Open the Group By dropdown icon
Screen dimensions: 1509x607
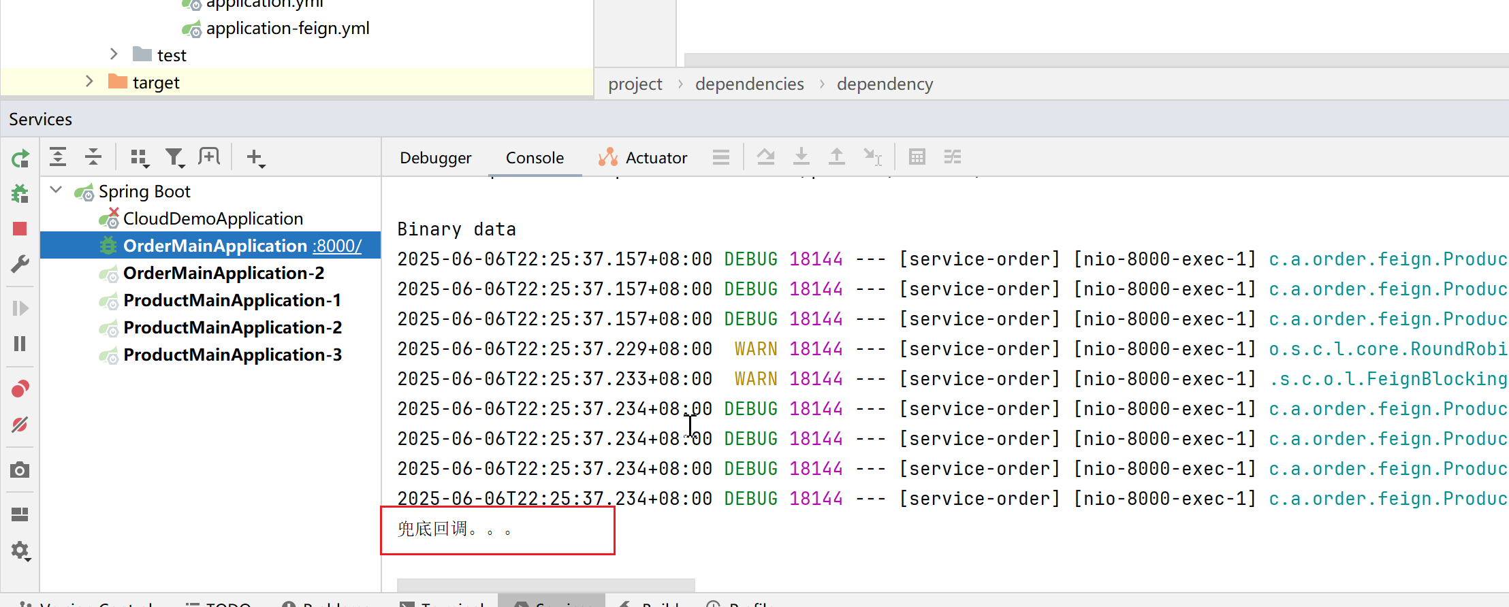[140, 158]
